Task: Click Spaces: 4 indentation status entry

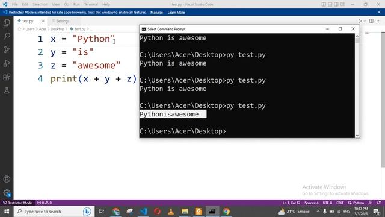Action: coord(312,203)
